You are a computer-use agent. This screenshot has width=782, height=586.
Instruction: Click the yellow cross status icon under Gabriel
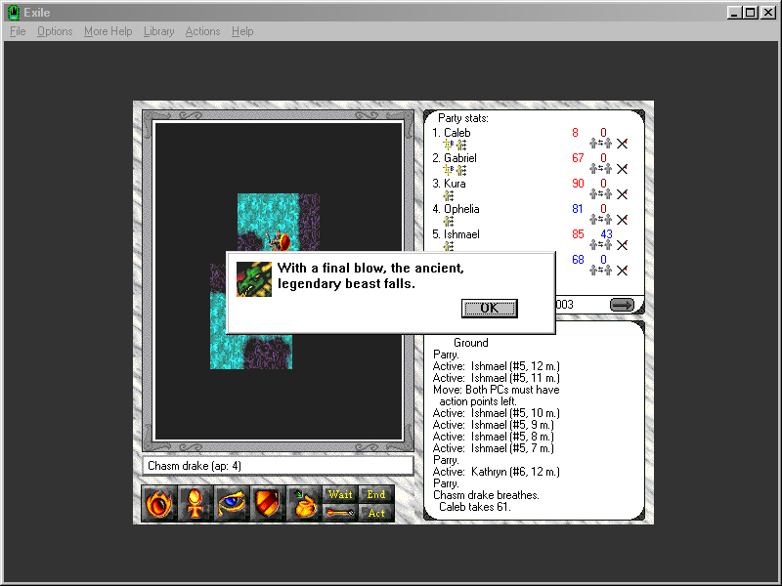tap(449, 170)
